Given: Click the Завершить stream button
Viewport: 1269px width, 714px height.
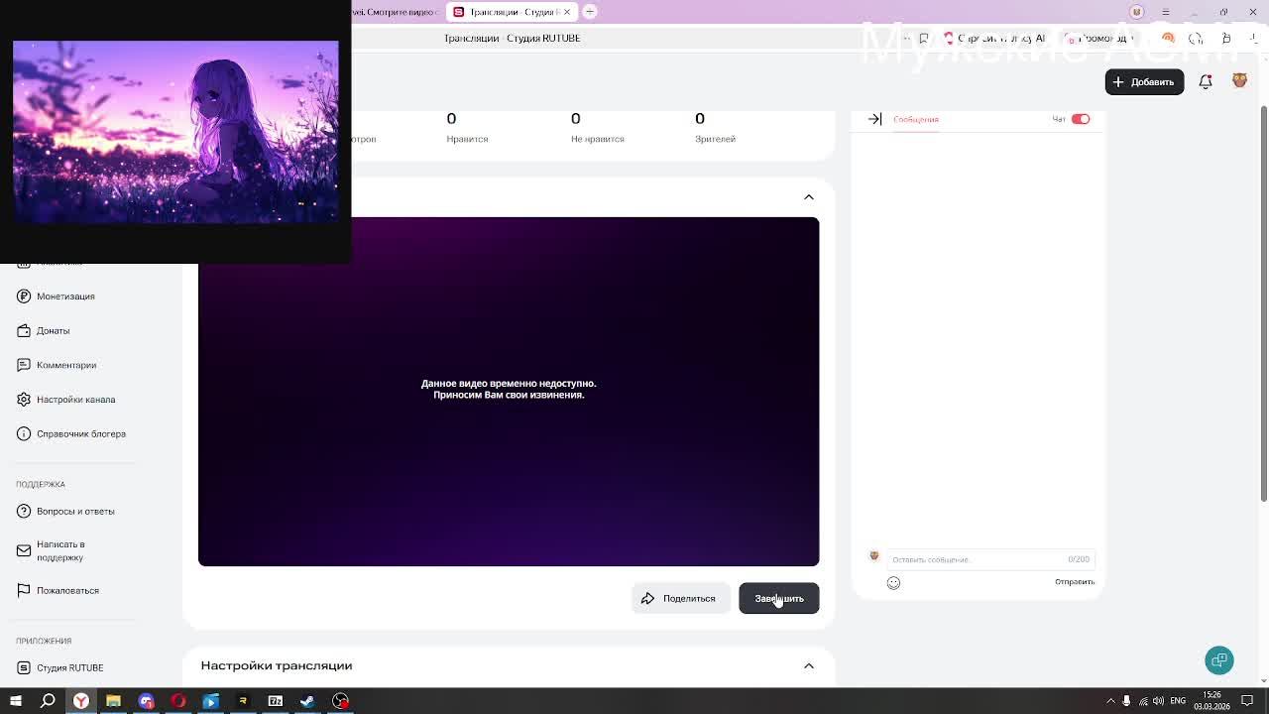Looking at the screenshot, I should tap(779, 598).
